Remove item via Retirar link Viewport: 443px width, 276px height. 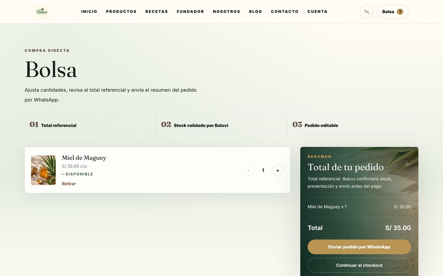pos(69,184)
